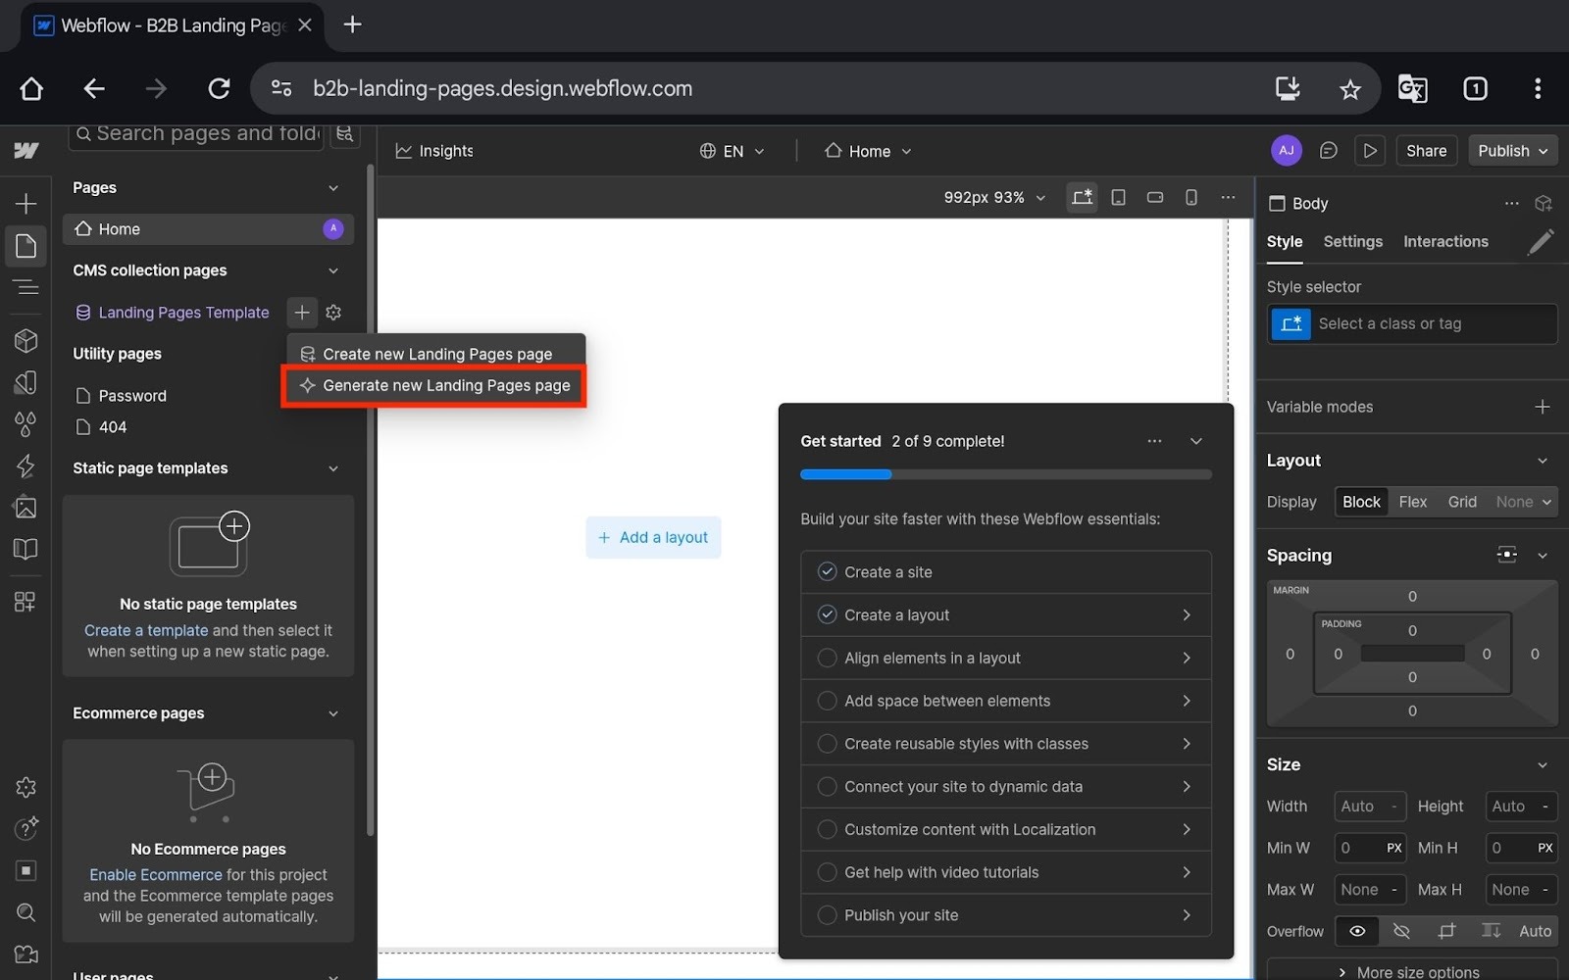Open site settings gear in sidebar

[x=26, y=787]
